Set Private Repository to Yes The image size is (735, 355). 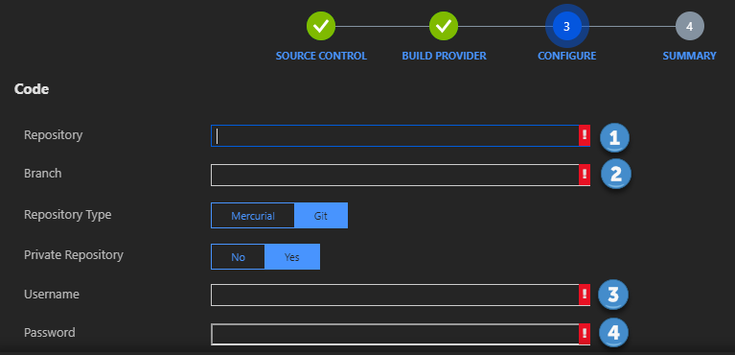292,257
